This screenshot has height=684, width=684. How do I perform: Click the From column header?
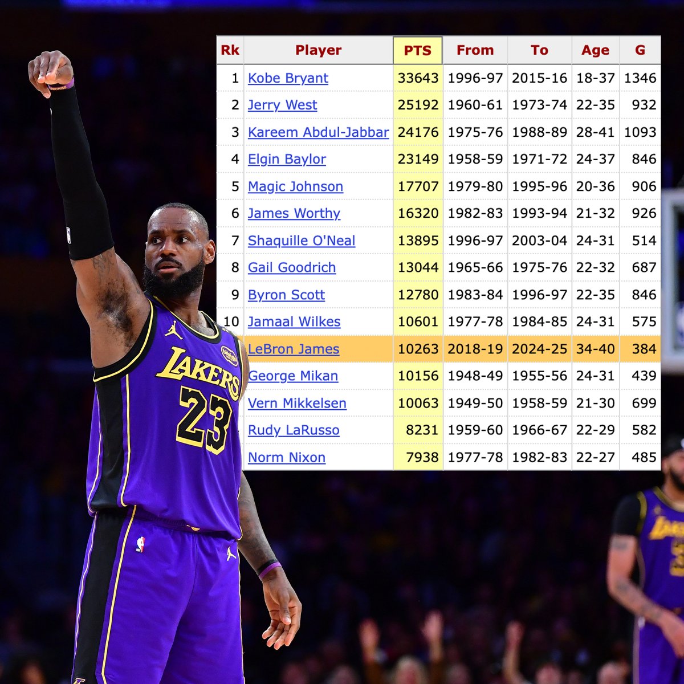[475, 50]
